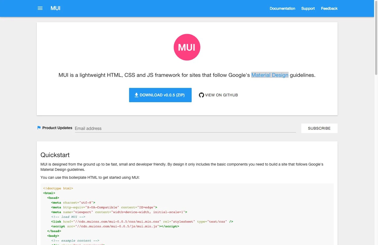378x245 pixels.
Task: Open the Support nav link
Action: point(308,8)
